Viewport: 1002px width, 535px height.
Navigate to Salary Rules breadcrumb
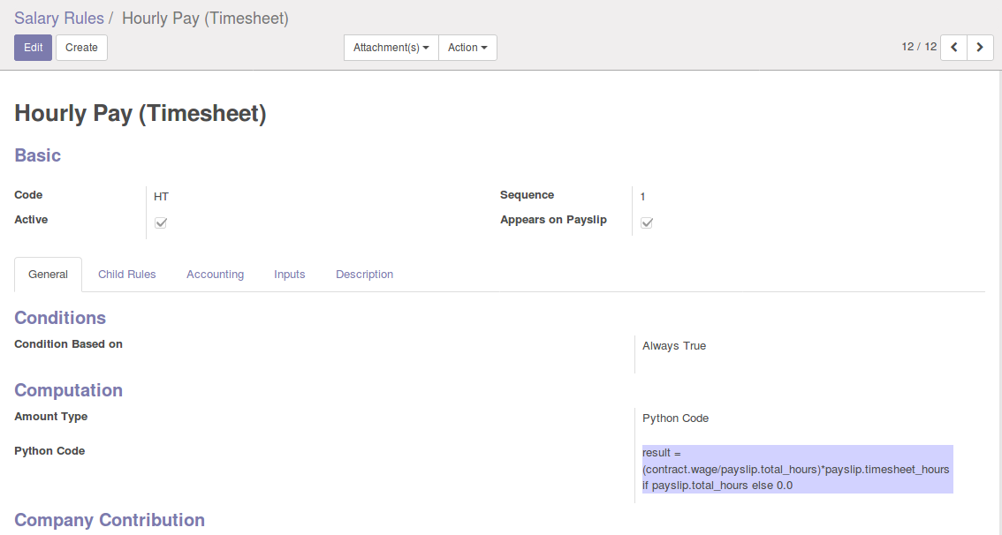(x=58, y=19)
